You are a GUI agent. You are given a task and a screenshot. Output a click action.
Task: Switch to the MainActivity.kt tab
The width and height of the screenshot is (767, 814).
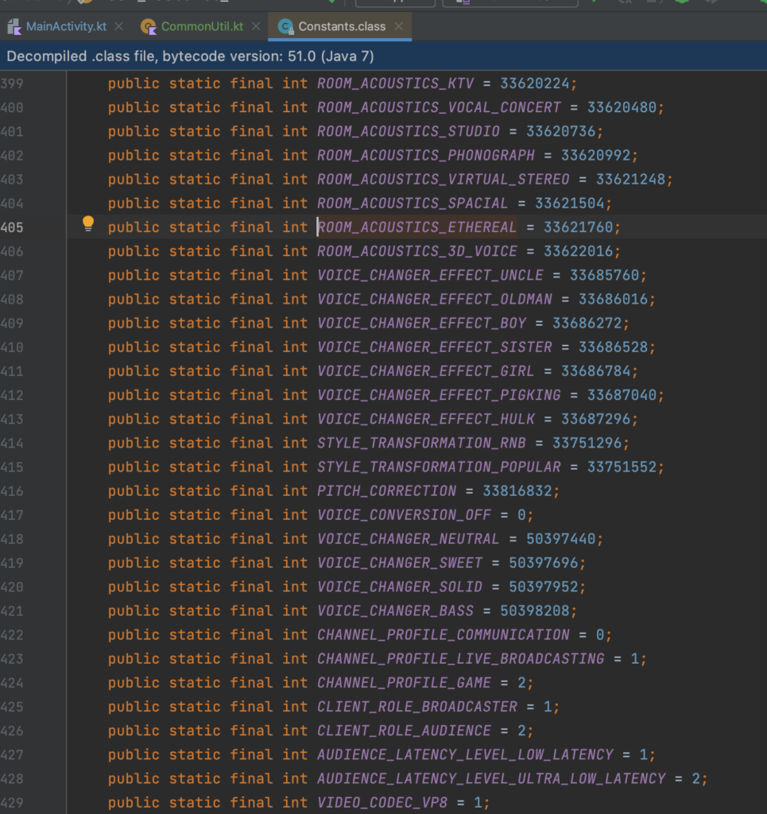coord(66,26)
